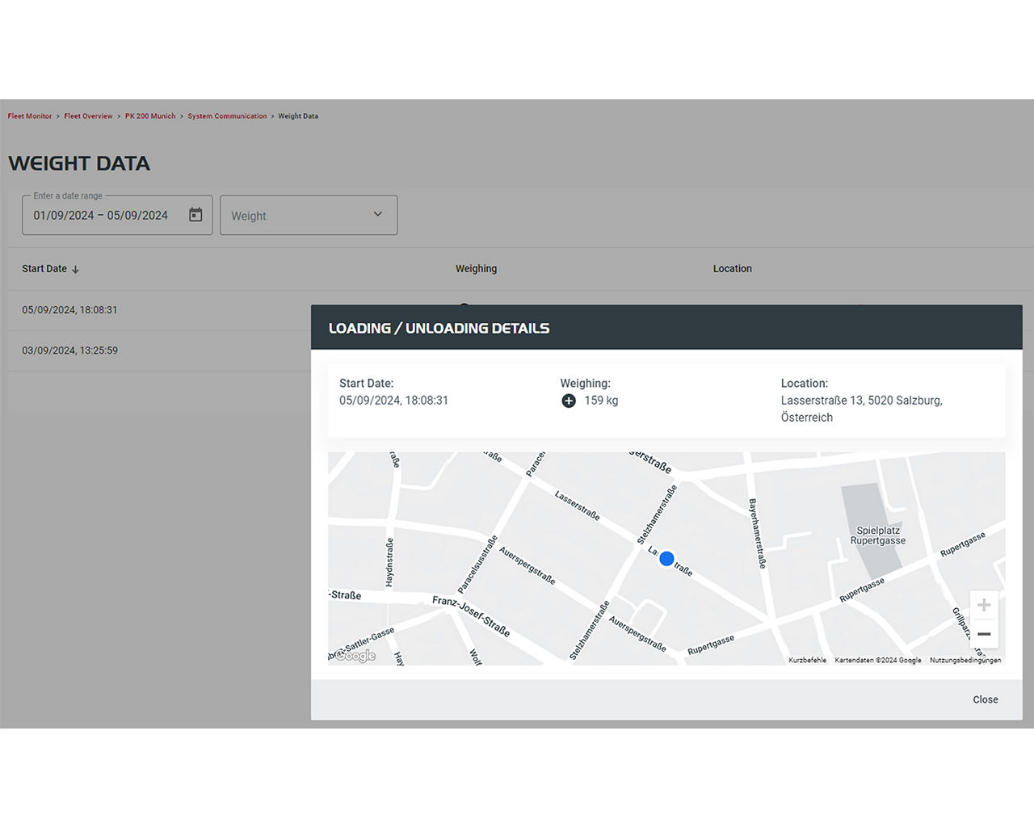Screen dimensions: 1034x827
Task: Click the sort arrow next to Start Date
Action: click(x=75, y=270)
